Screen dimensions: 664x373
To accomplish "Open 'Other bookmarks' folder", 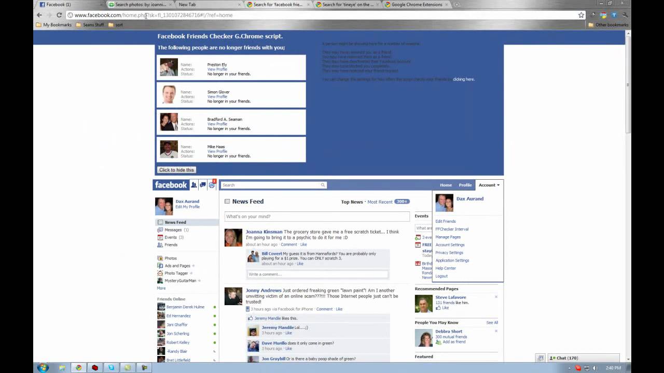I will tap(609, 25).
